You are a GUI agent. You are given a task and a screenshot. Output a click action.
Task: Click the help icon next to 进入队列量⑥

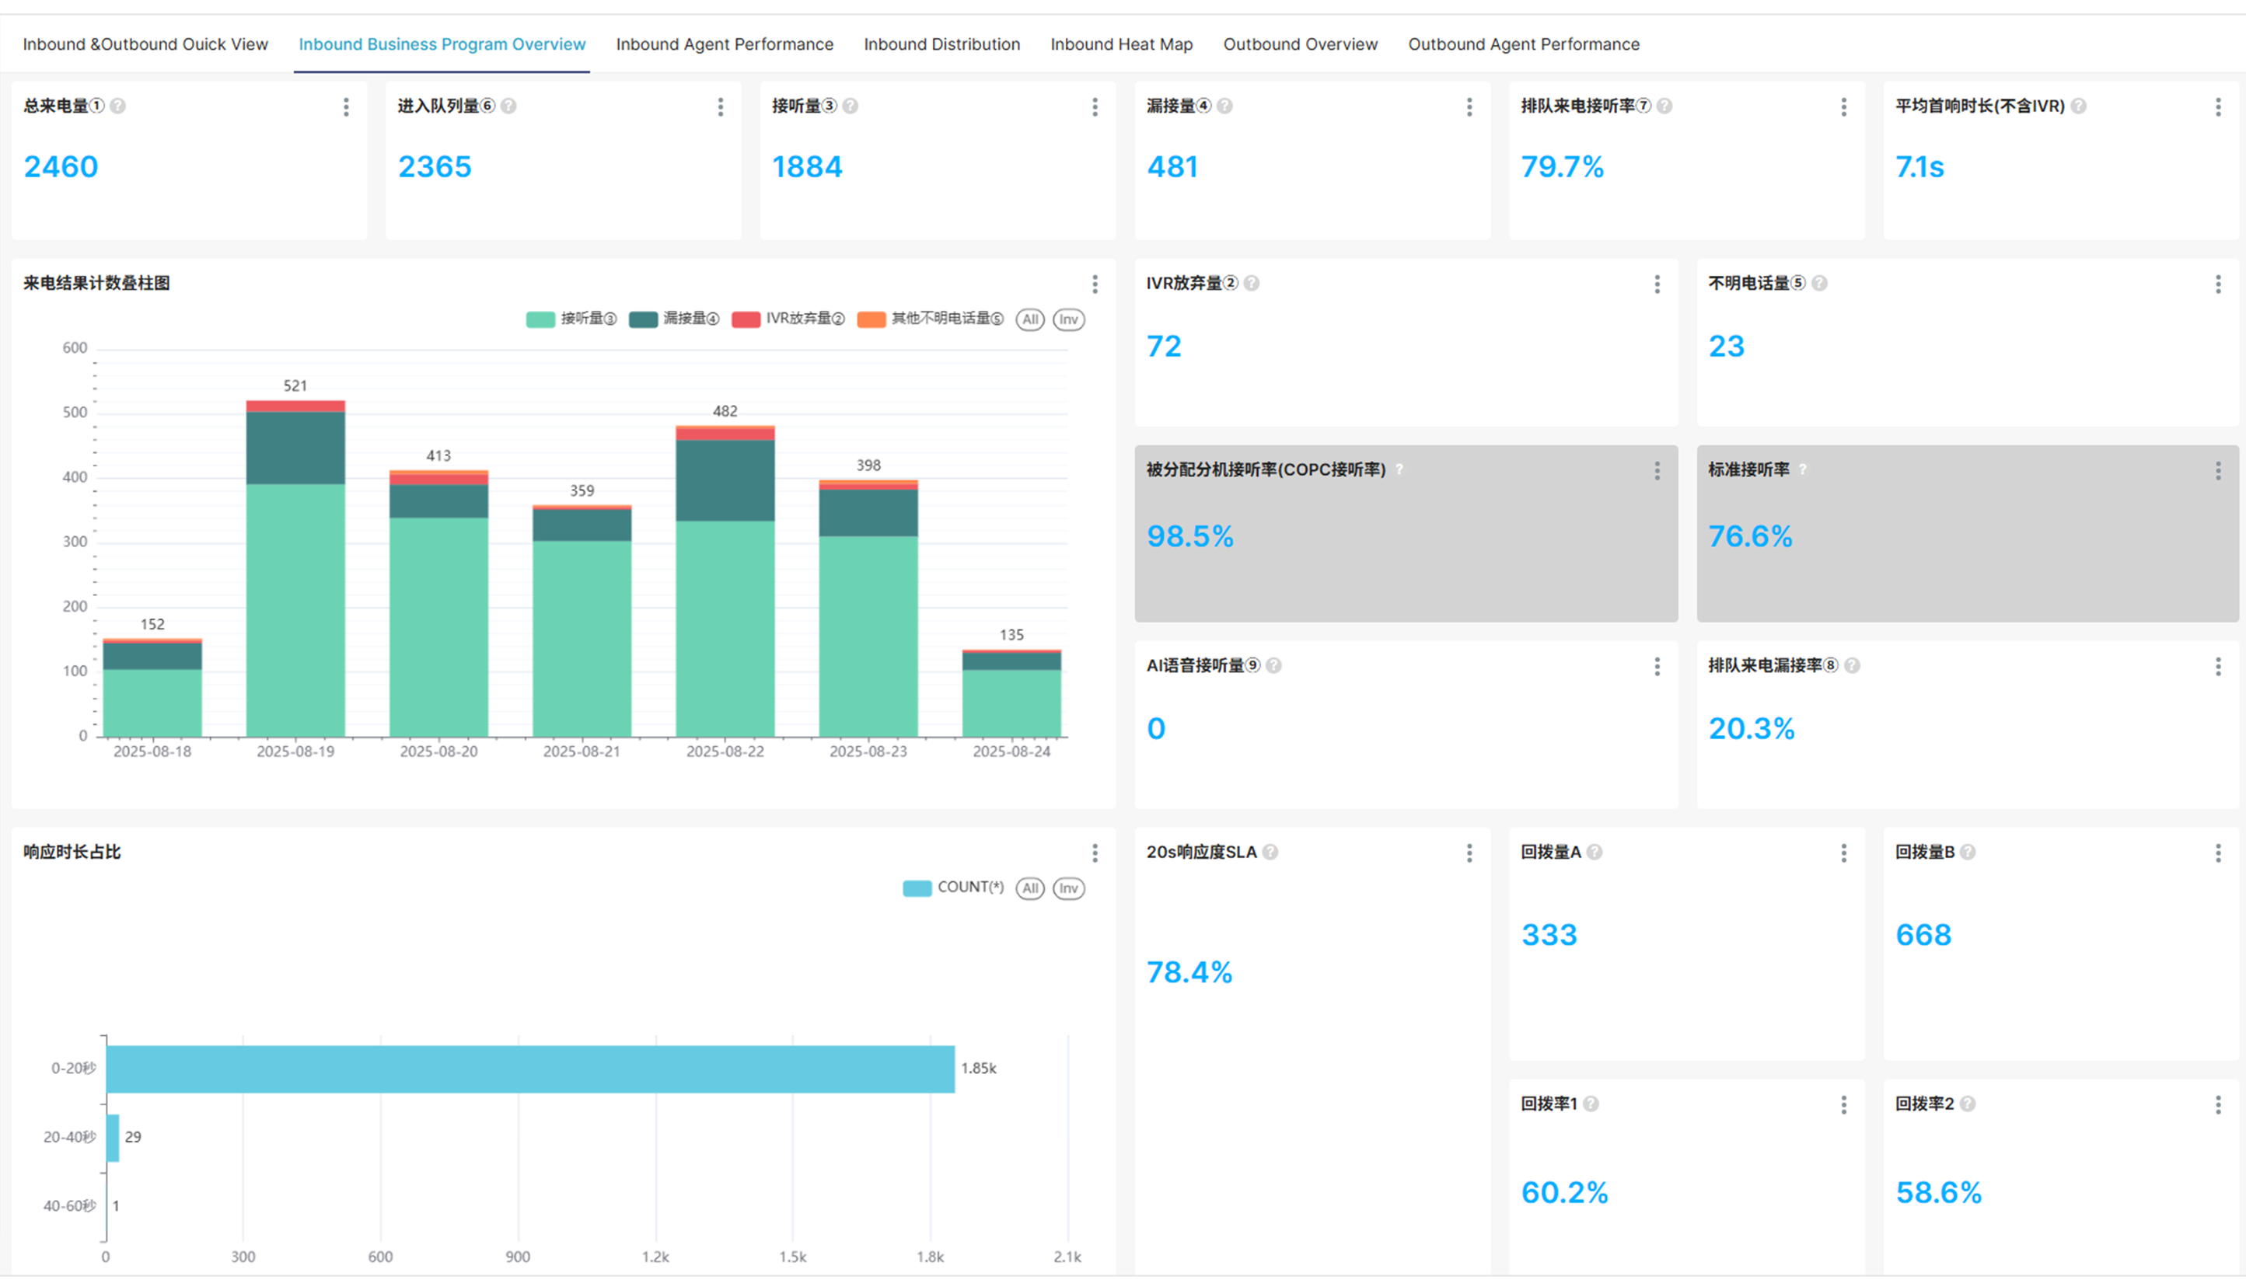click(509, 106)
